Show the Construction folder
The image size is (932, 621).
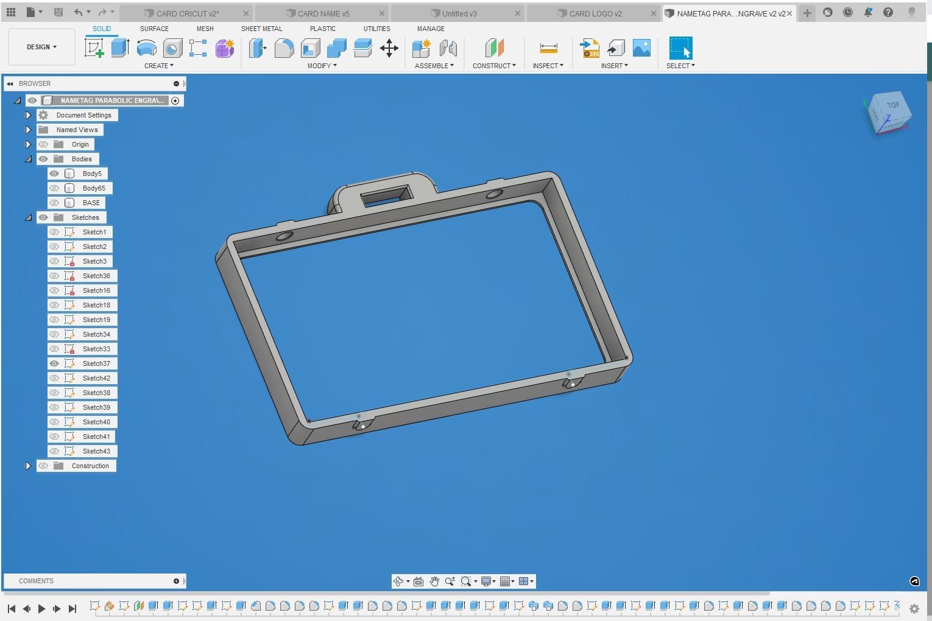click(43, 466)
